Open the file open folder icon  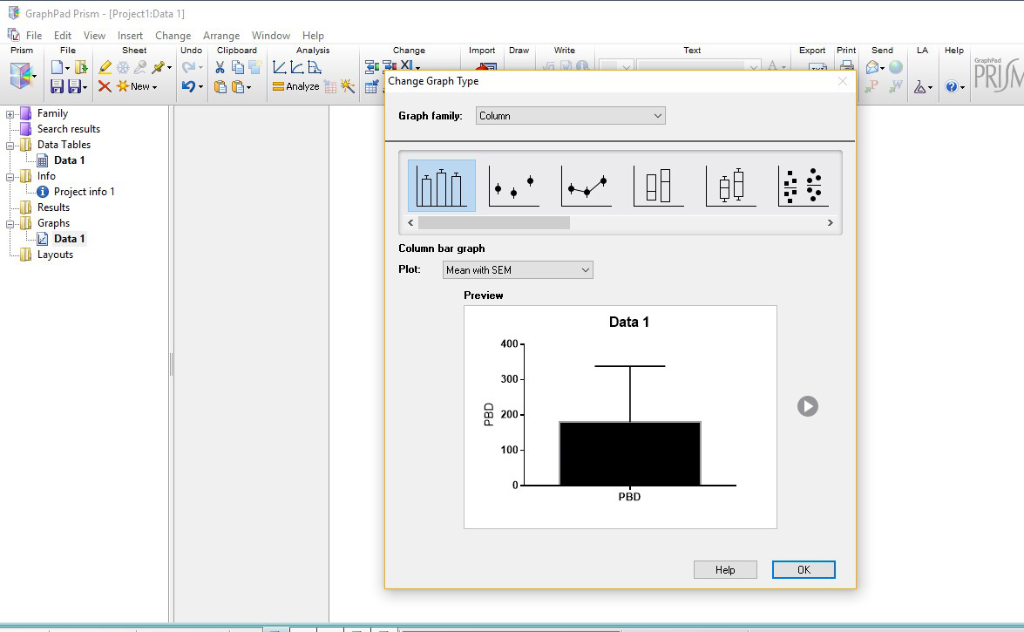[x=81, y=67]
